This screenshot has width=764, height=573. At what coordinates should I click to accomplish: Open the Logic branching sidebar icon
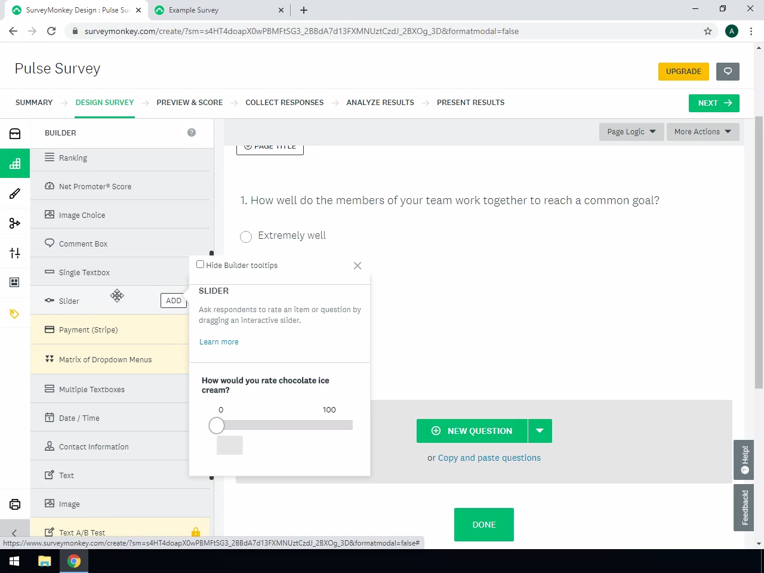[x=15, y=223]
